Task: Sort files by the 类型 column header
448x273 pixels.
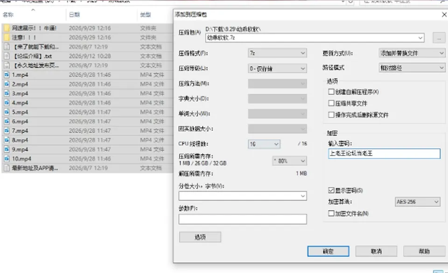Action: pyautogui.click(x=146, y=14)
